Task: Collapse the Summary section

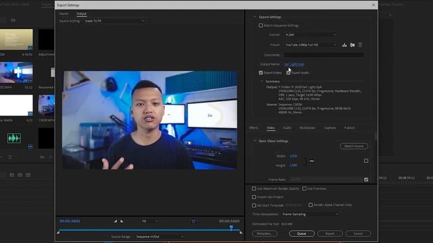Action: pyautogui.click(x=262, y=81)
